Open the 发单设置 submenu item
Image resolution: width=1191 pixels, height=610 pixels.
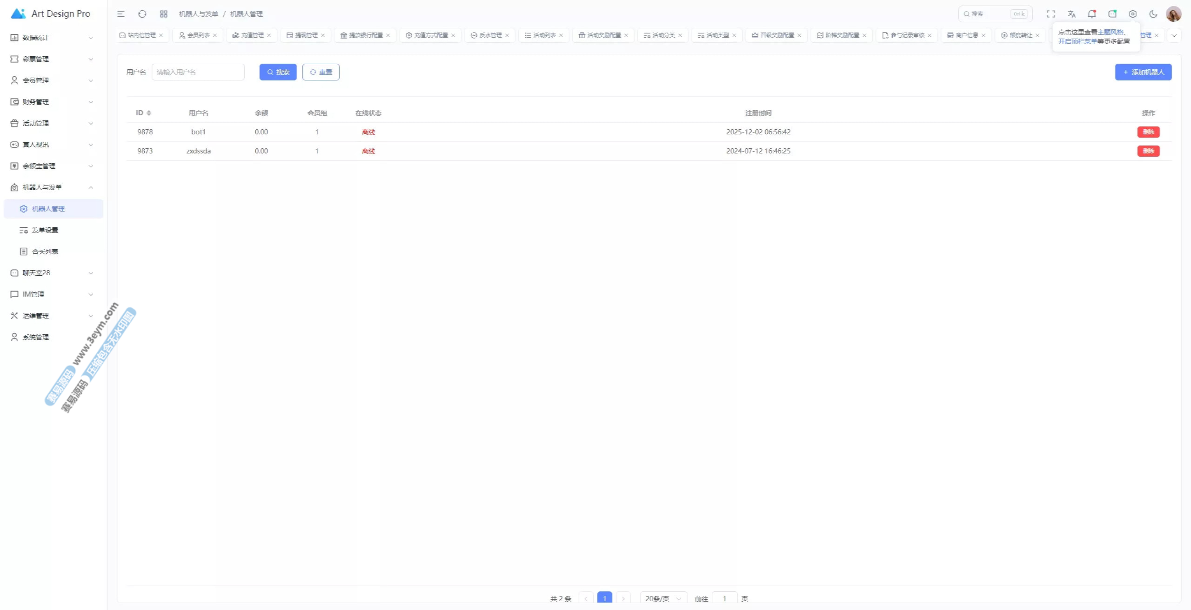(45, 230)
